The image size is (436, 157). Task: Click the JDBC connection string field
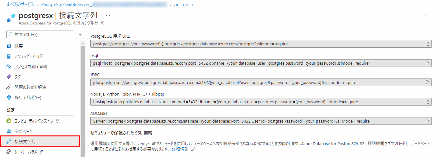[261, 82]
